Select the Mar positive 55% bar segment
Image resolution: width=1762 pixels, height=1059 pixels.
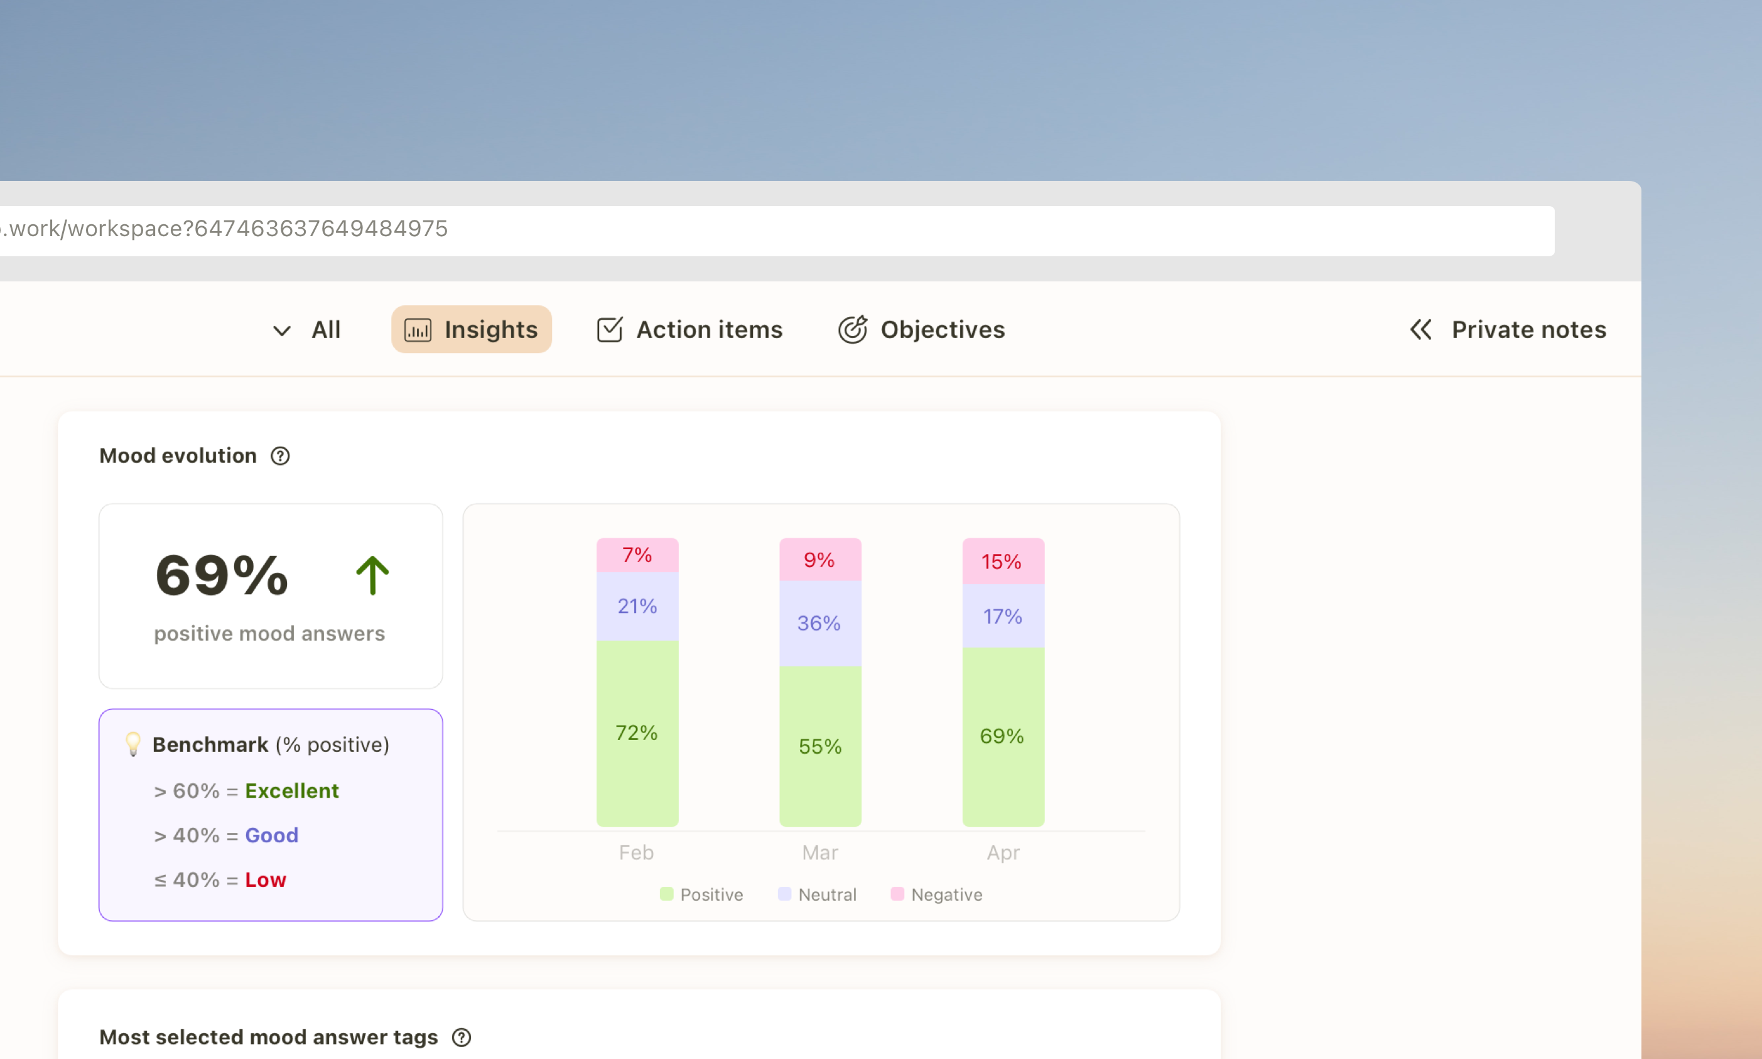coord(819,746)
